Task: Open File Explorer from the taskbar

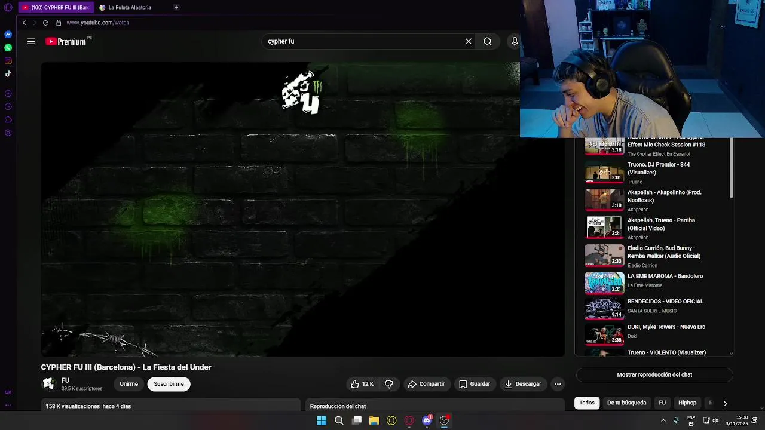Action: (x=374, y=420)
